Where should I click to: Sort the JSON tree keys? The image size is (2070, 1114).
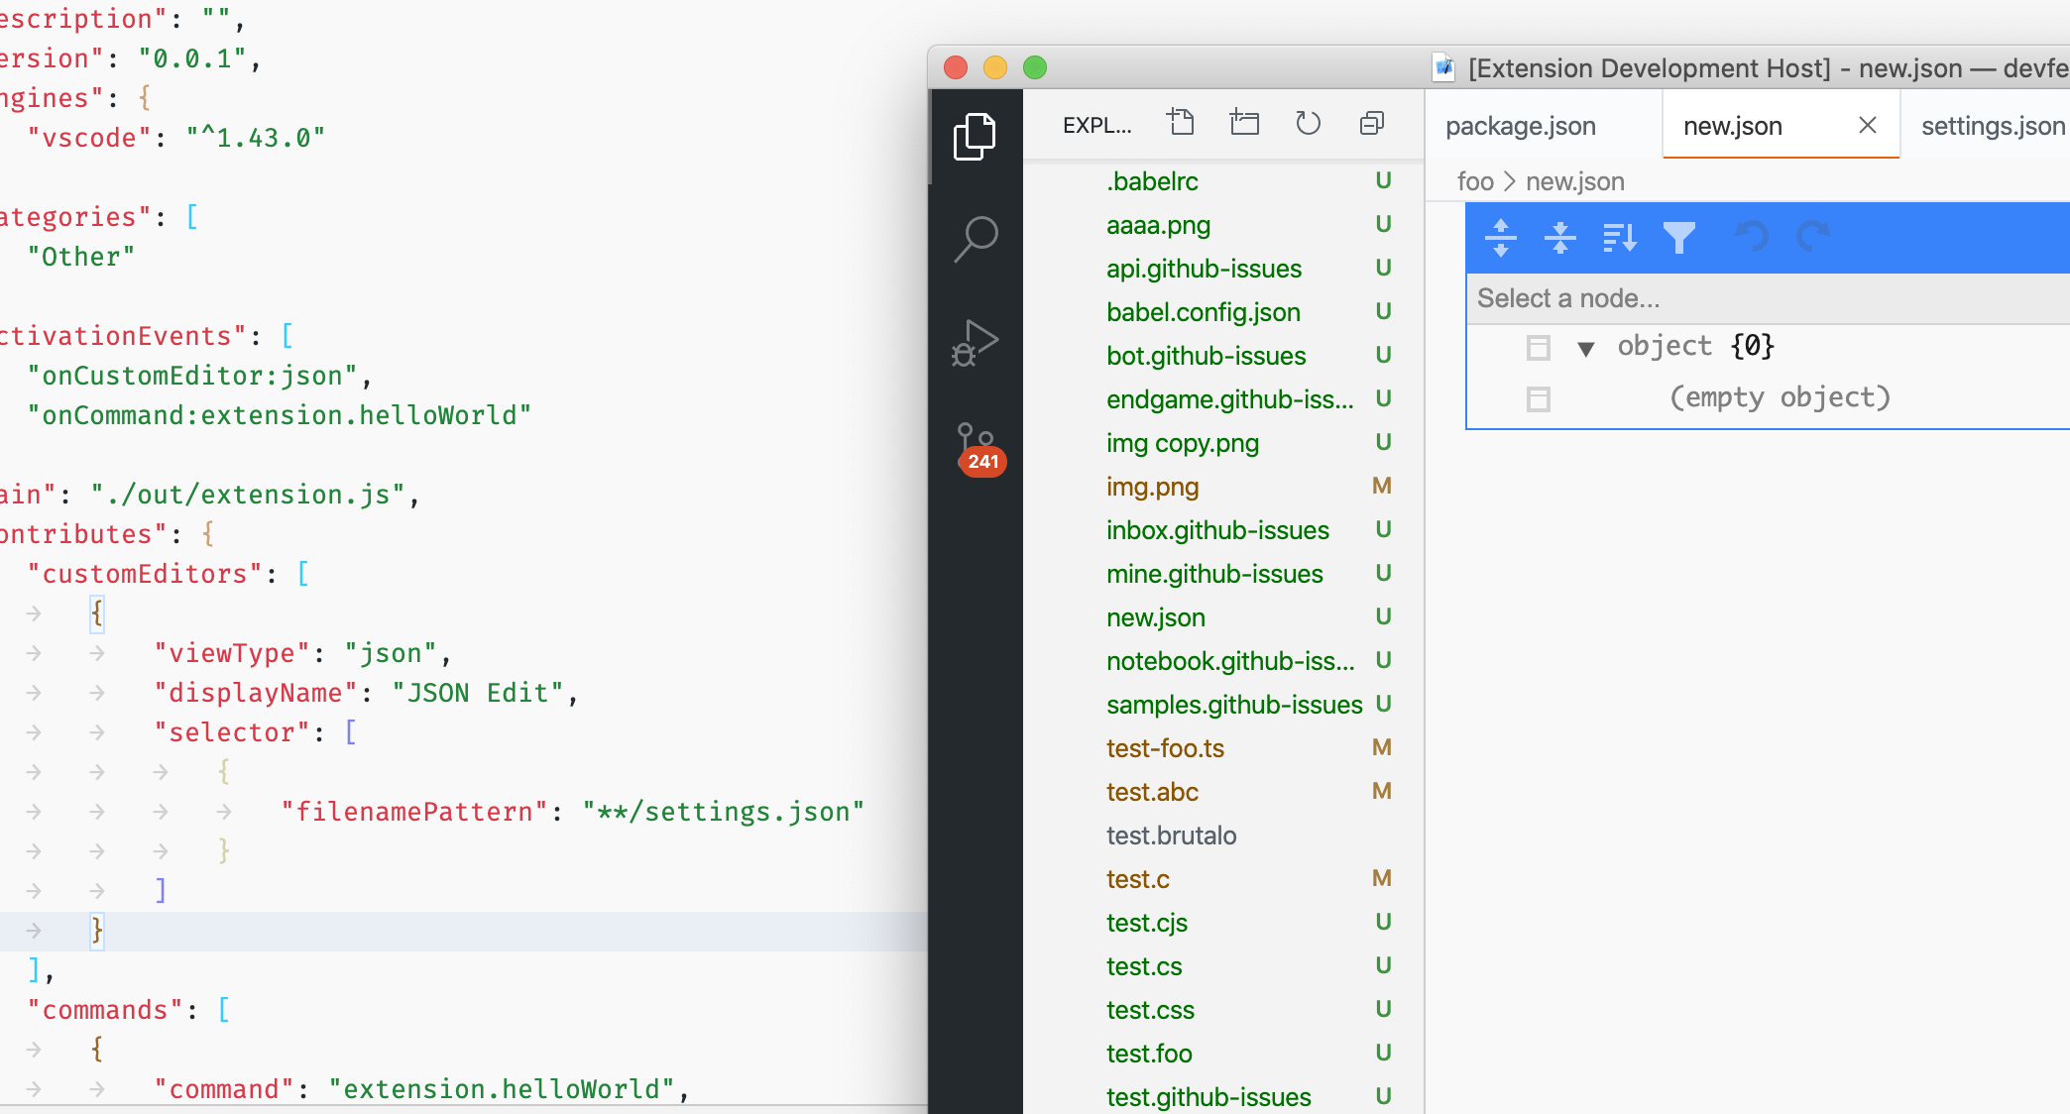pos(1619,238)
